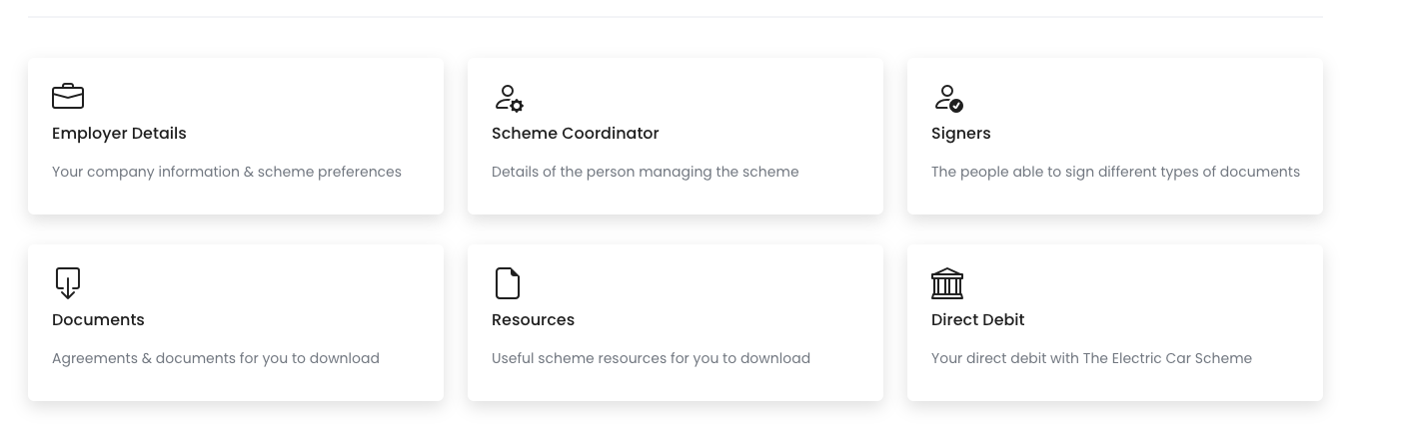Click 'Agreements & documents for you to download'

pyautogui.click(x=216, y=358)
